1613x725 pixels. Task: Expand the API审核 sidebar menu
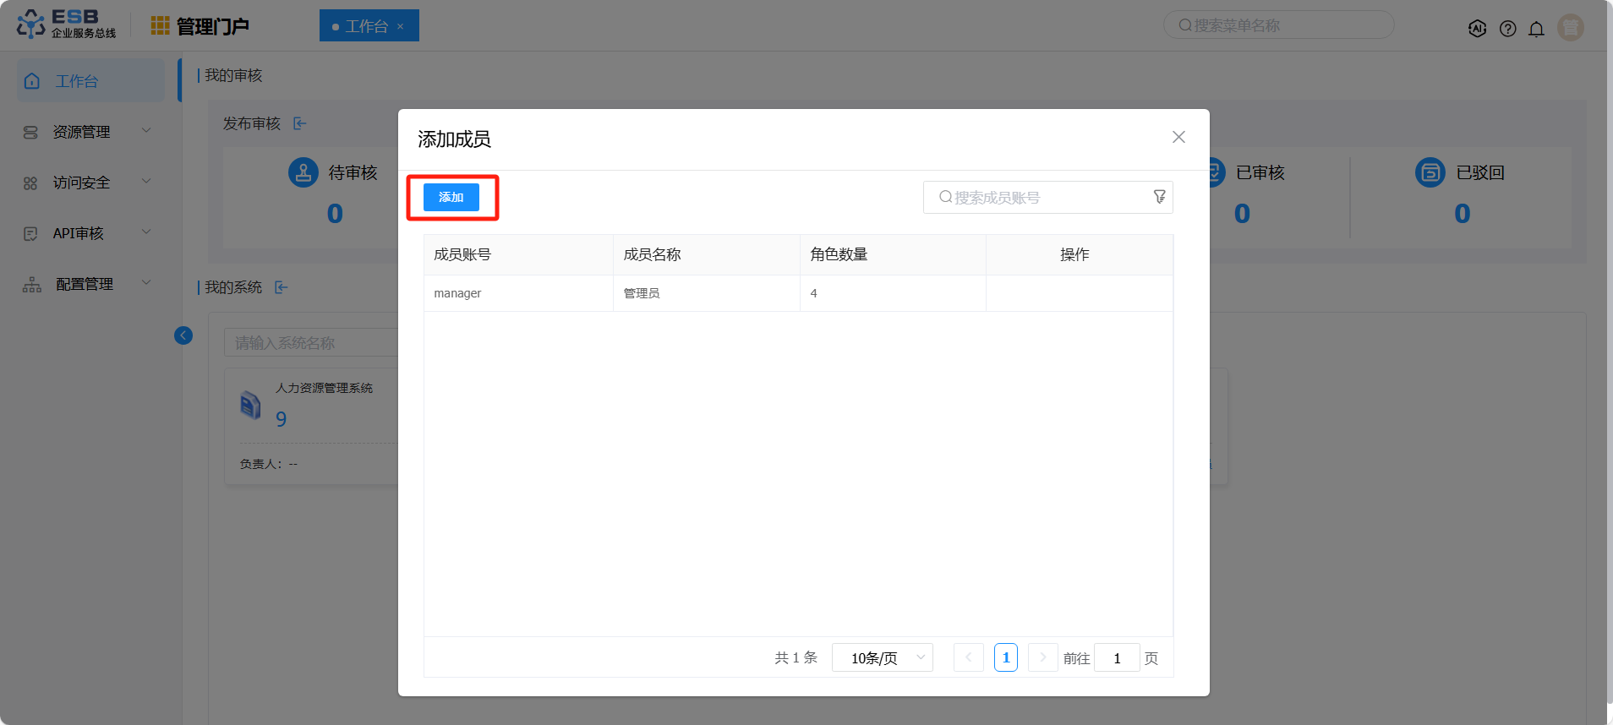pyautogui.click(x=88, y=233)
